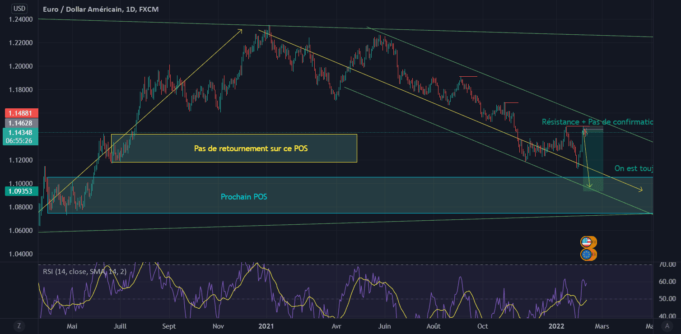This screenshot has width=681, height=334.
Task: Click the Oct label on time axis
Action: [x=483, y=326]
